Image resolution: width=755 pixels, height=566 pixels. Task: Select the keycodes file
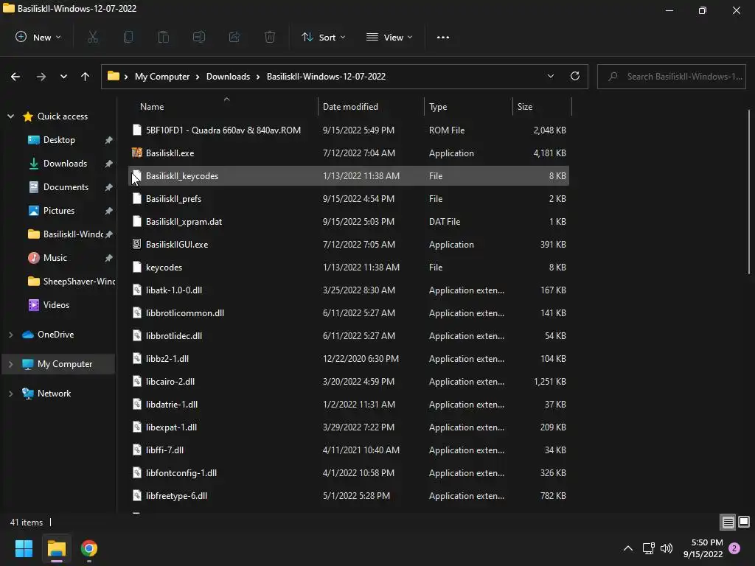[x=349, y=267]
